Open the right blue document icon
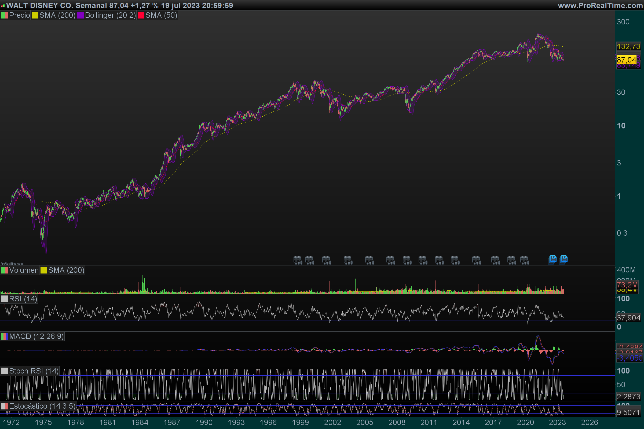 coord(563,259)
